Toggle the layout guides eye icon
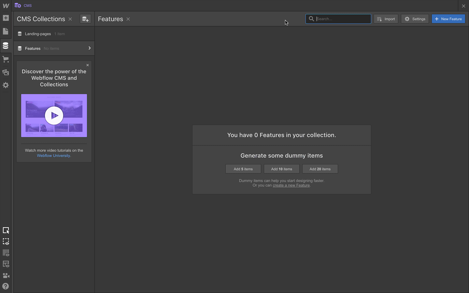Screen dimensions: 469x293 click(x=6, y=264)
